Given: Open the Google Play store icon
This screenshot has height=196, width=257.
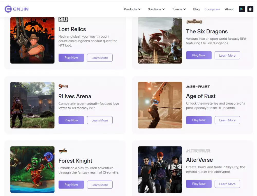Looking at the screenshot, I should pos(242,9).
